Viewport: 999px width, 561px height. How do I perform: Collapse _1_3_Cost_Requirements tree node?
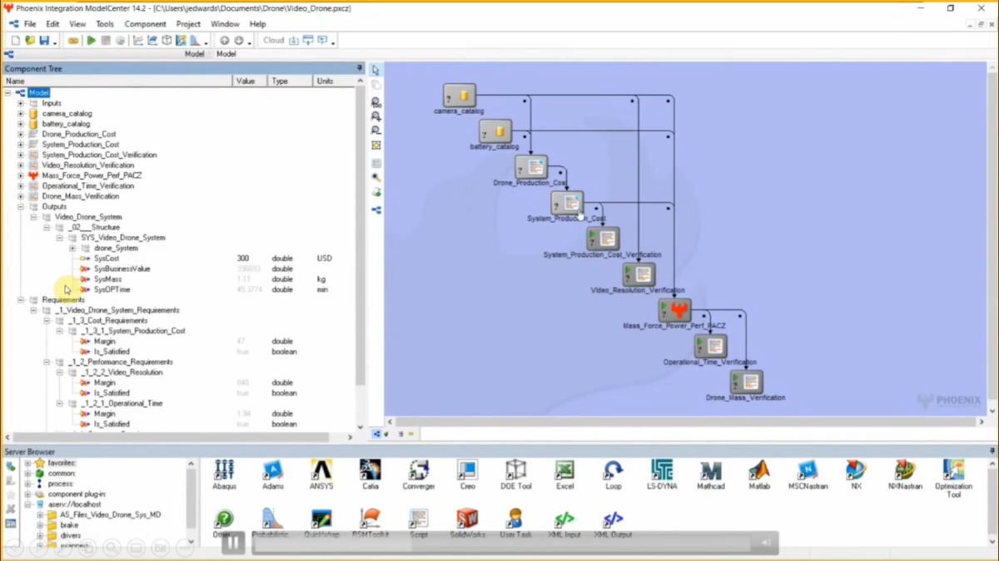[x=47, y=321]
